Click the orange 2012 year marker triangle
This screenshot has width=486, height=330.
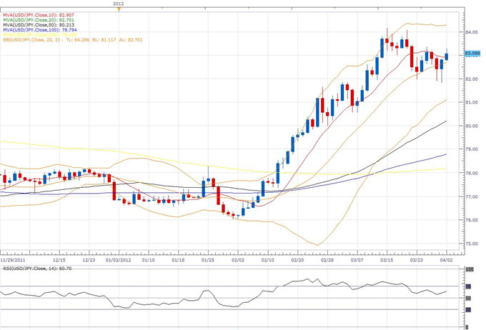click(119, 9)
